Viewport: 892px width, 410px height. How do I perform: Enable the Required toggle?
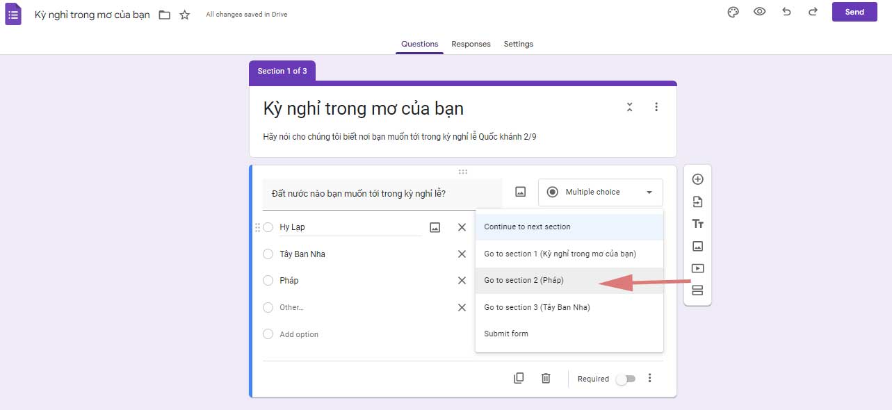(625, 379)
